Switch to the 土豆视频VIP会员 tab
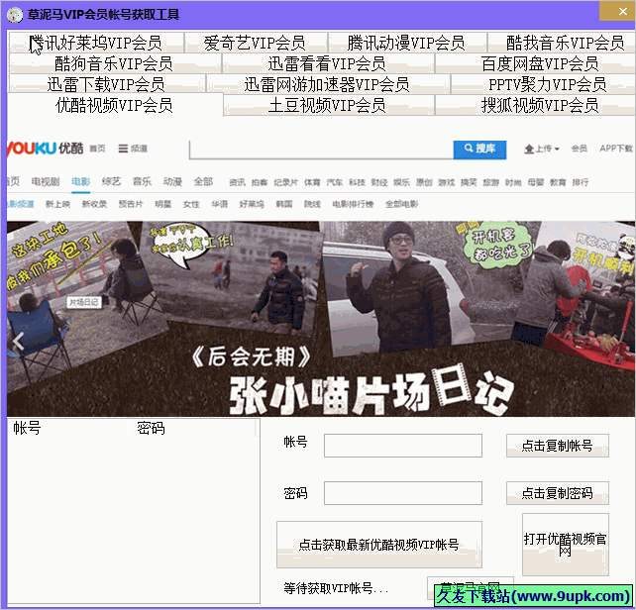 328,105
